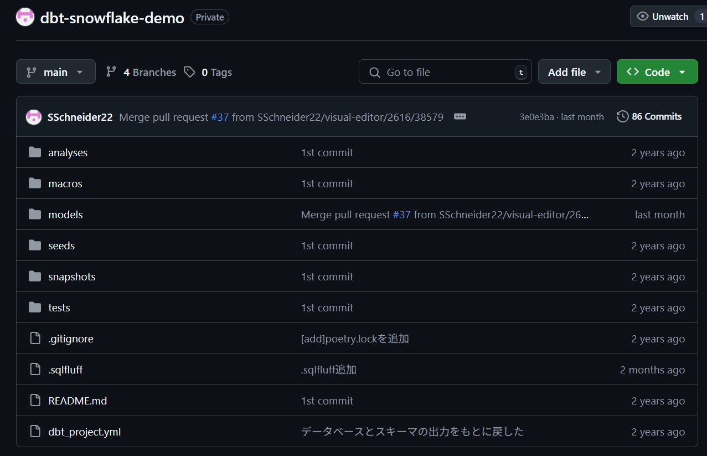Open the tests folder
The width and height of the screenshot is (707, 456).
pos(59,308)
